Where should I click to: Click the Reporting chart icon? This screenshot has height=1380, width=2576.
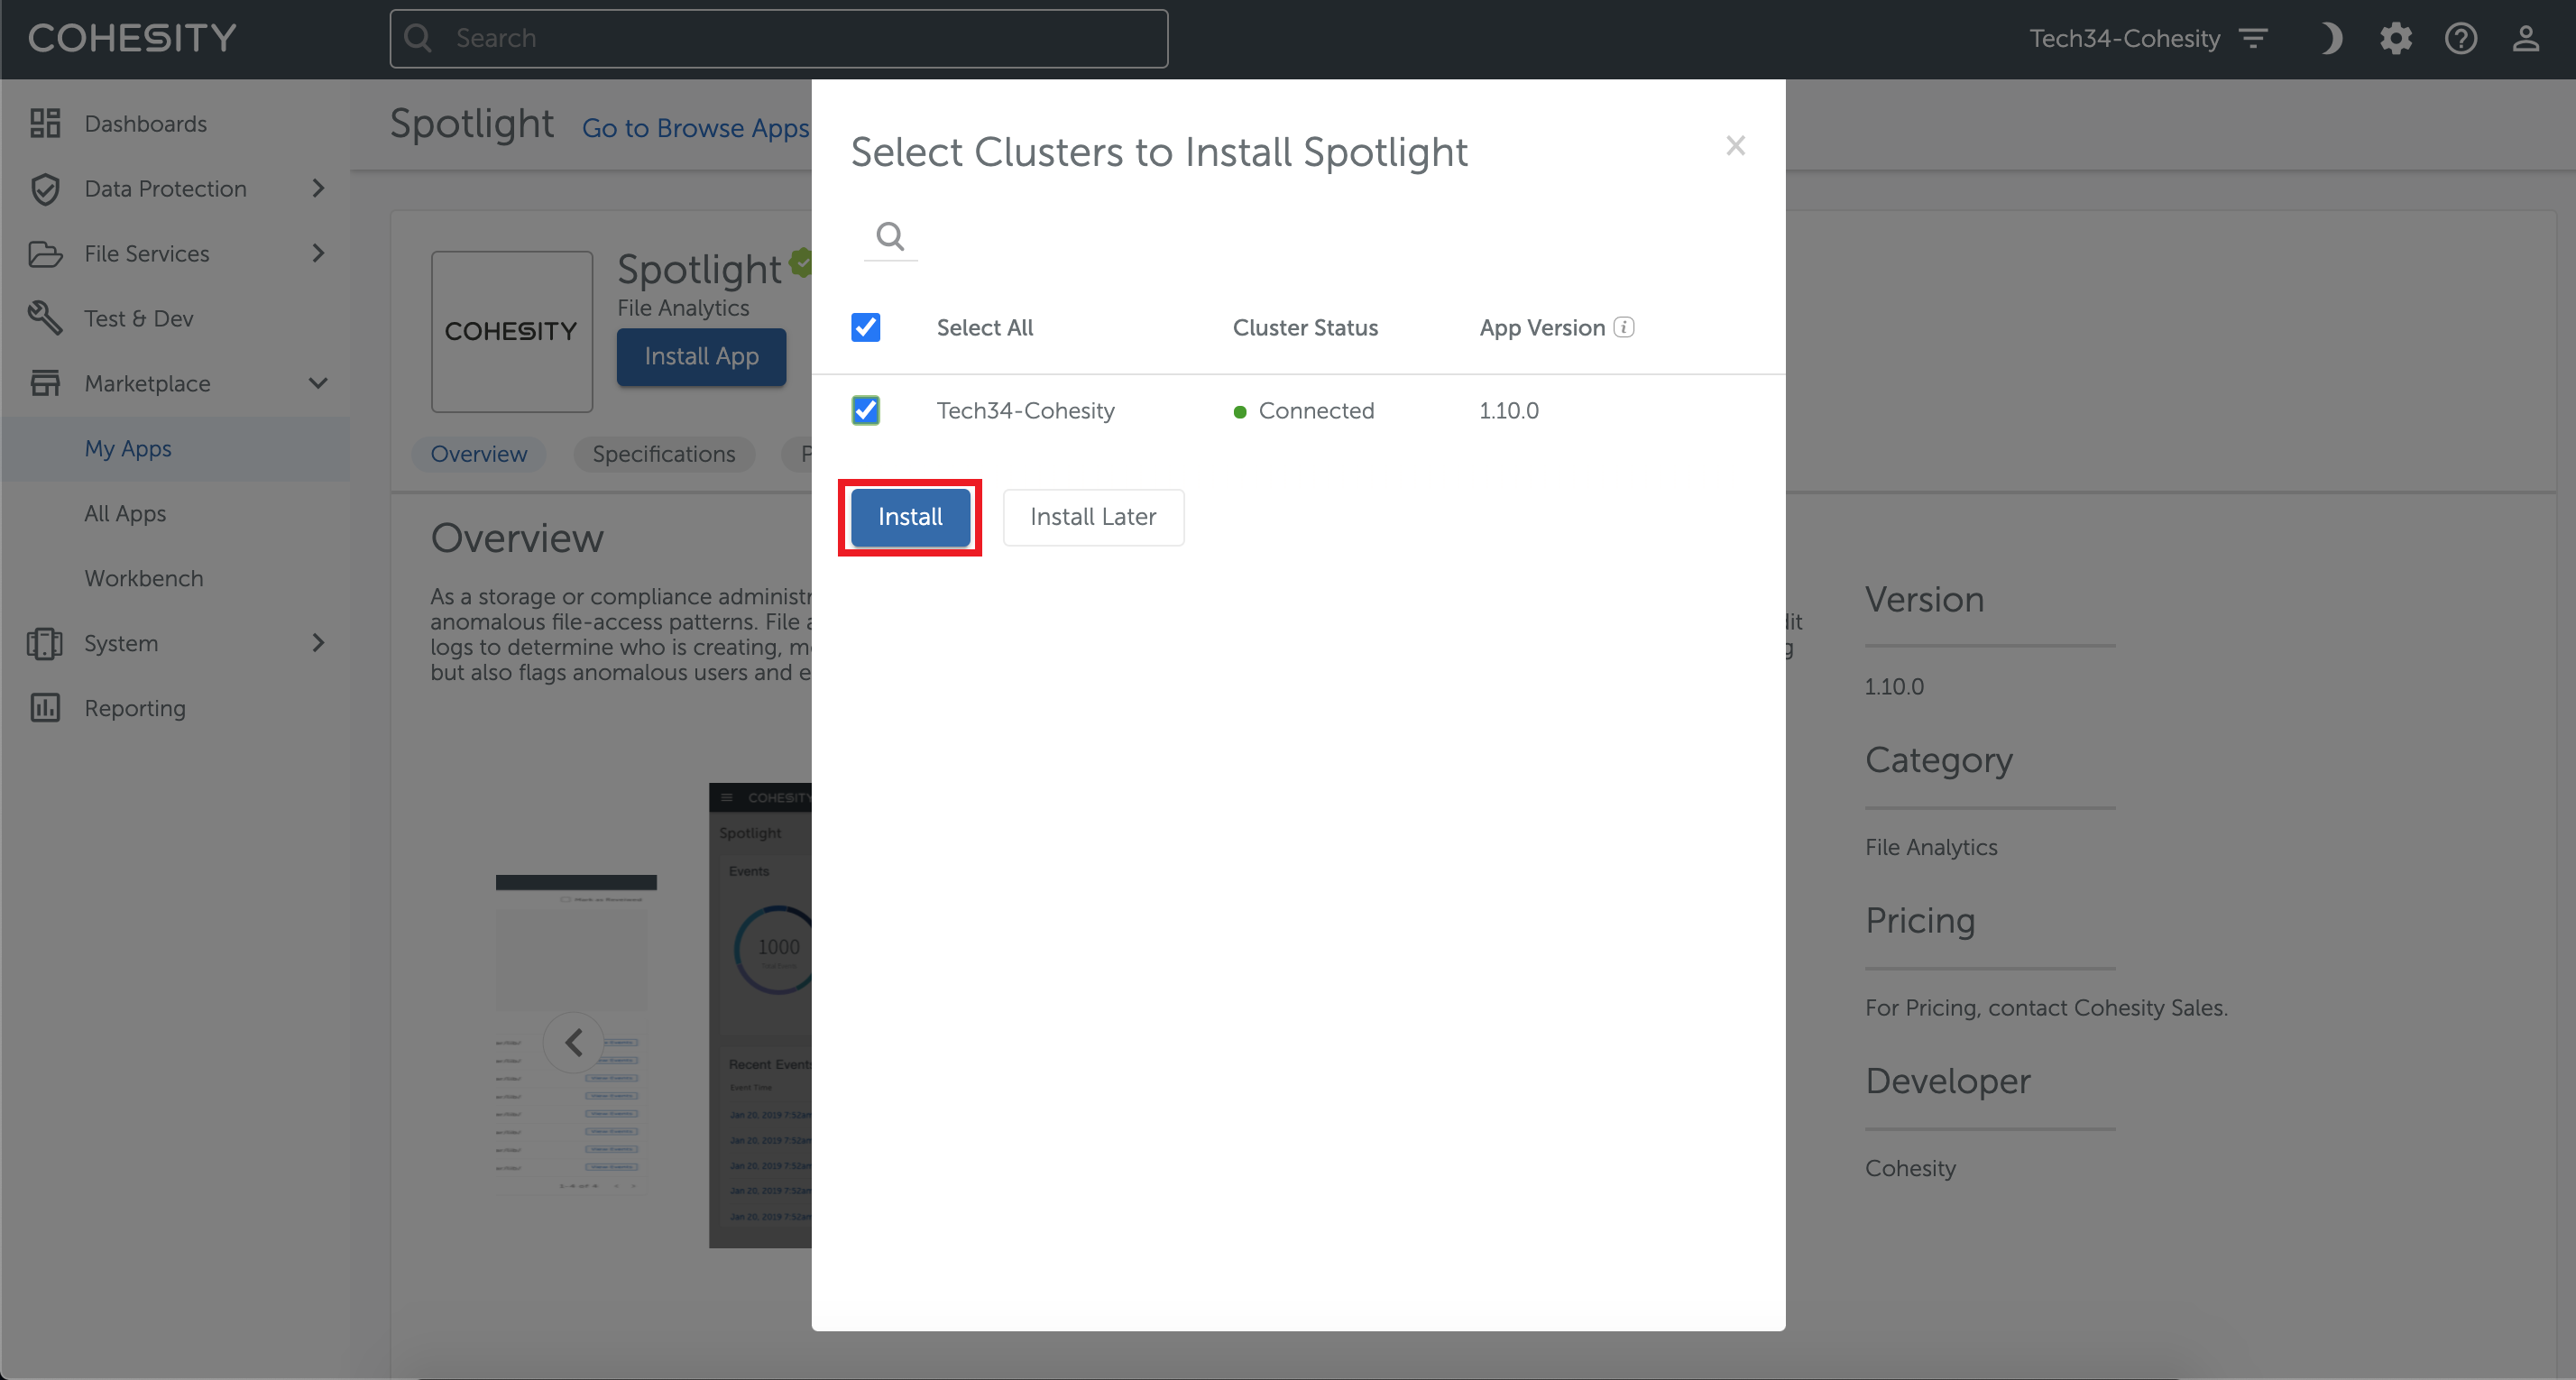pyautogui.click(x=45, y=708)
